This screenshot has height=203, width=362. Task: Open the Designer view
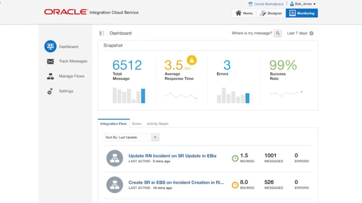(x=271, y=13)
